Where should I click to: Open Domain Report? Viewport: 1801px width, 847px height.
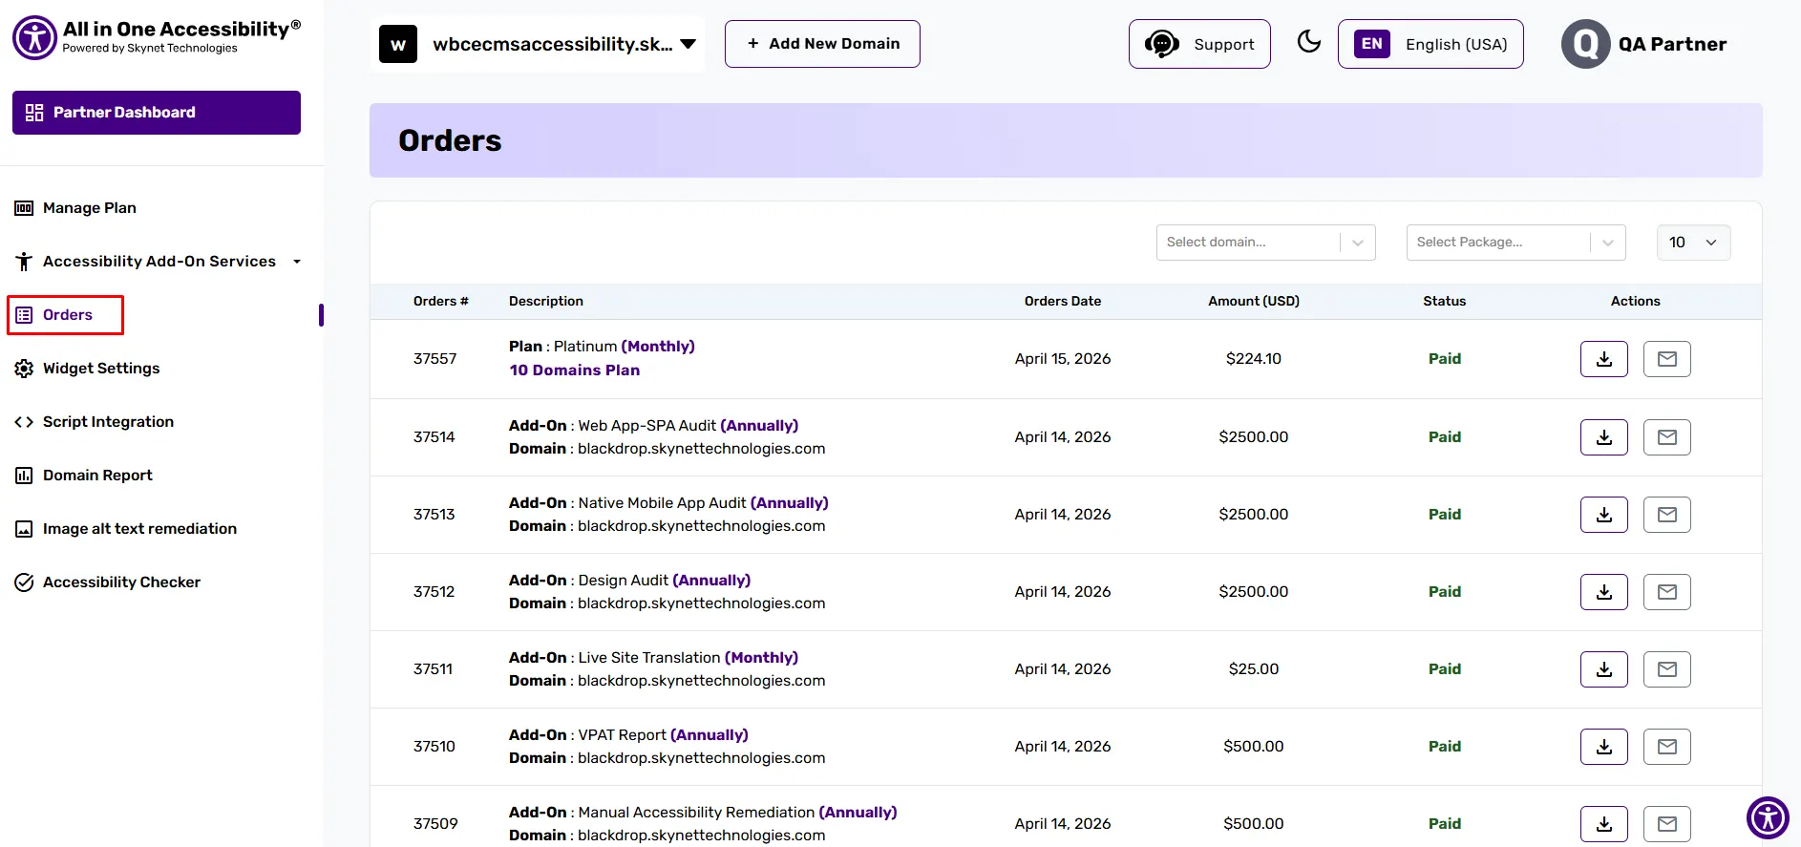pyautogui.click(x=83, y=476)
